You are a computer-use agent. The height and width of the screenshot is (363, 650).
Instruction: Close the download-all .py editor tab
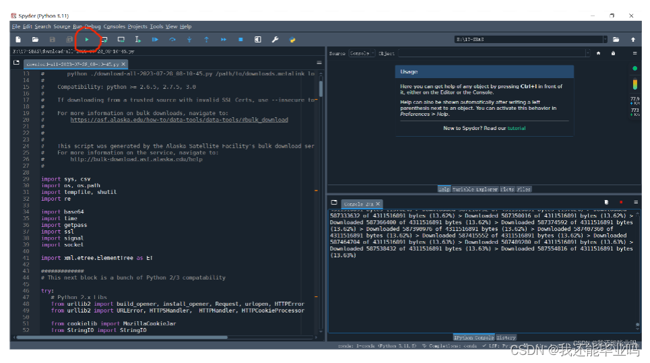123,64
